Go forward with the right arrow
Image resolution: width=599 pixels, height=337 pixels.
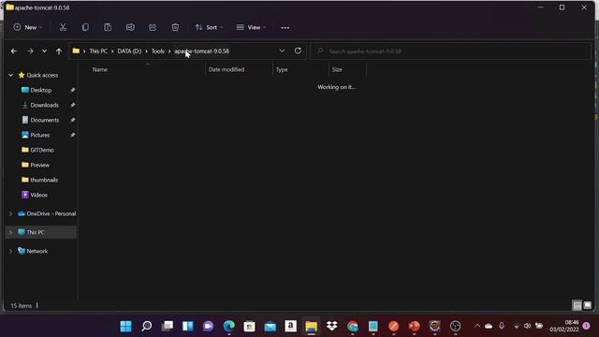(x=30, y=51)
